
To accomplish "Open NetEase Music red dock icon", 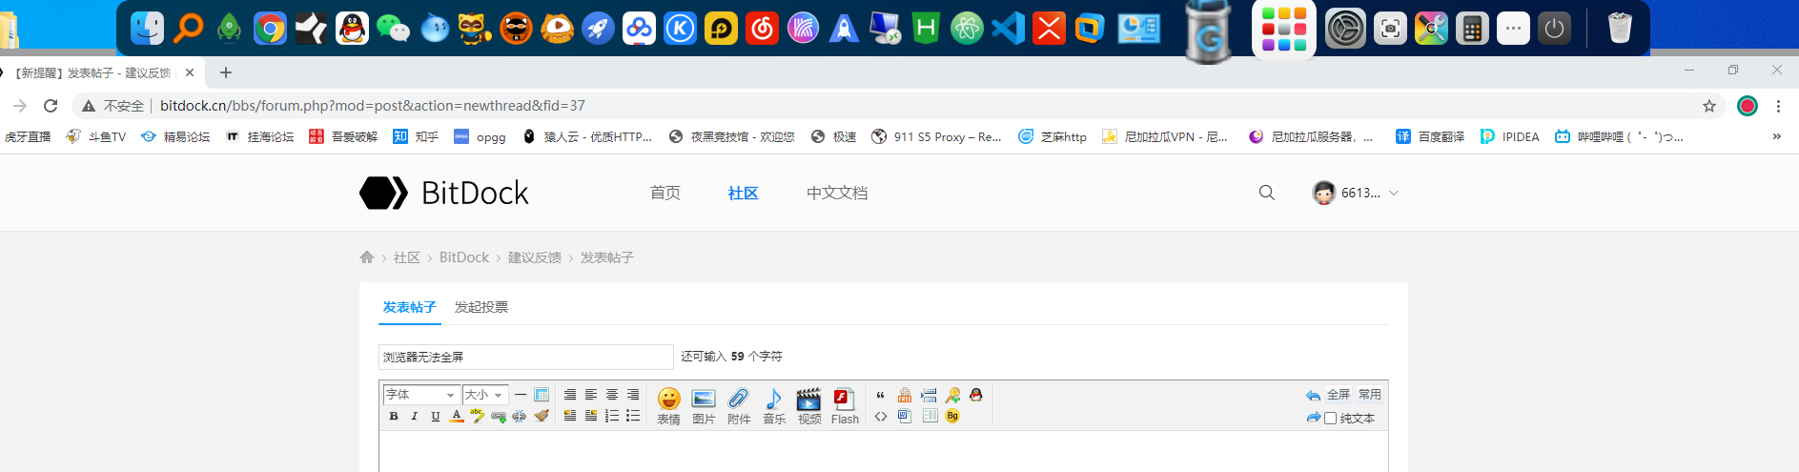I will point(762,29).
